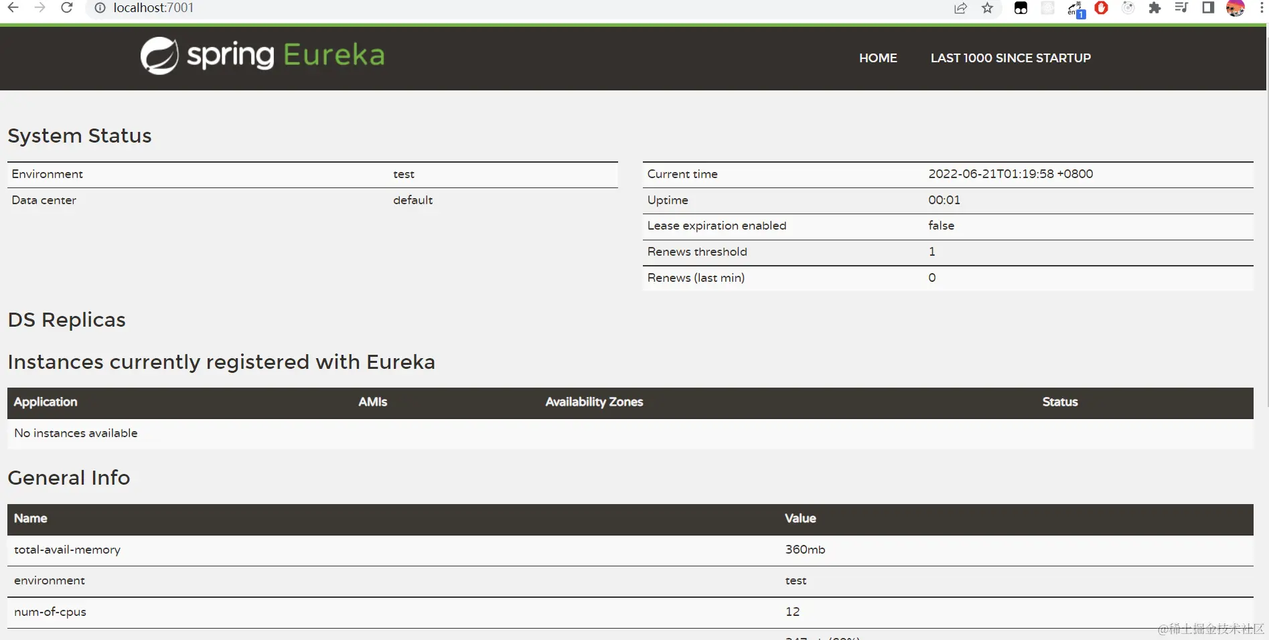Click the Uptime value 00:01
This screenshot has height=640, width=1269.
[x=944, y=200]
